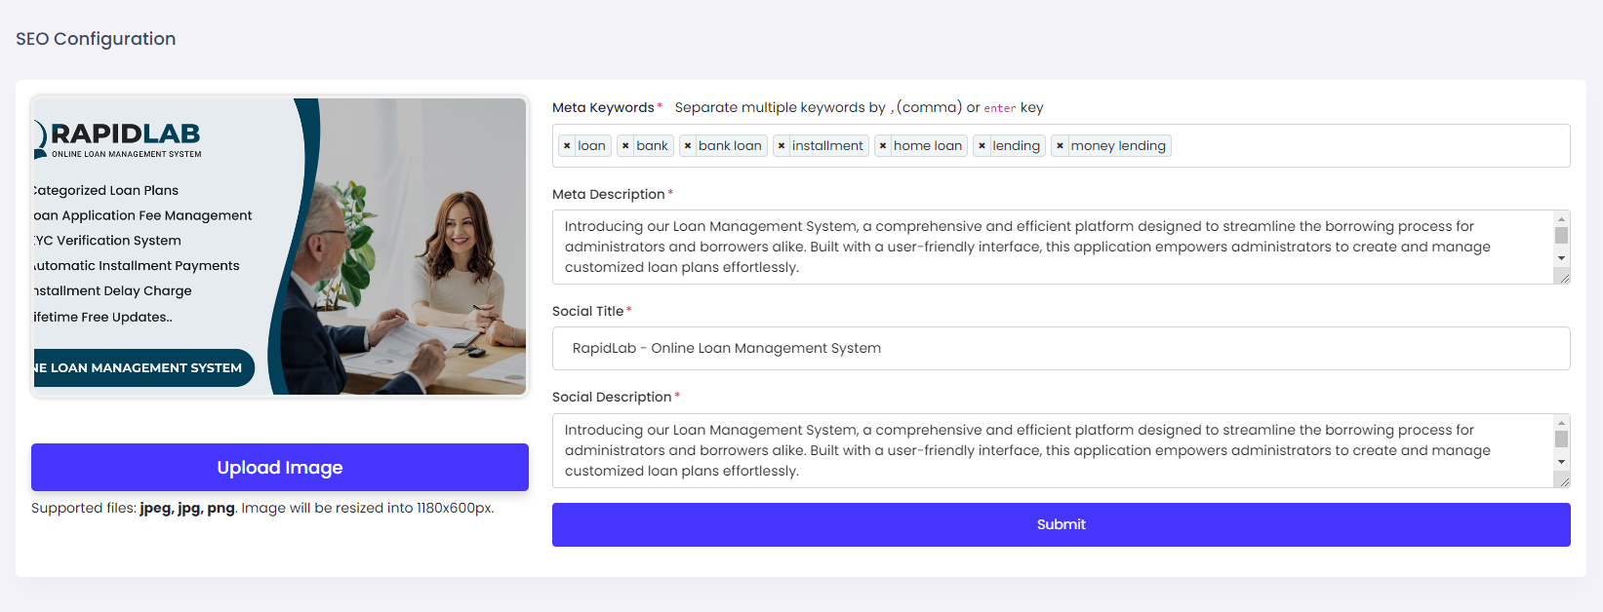The height and width of the screenshot is (612, 1603).
Task: Delete the 'bank loan' keyword tag
Action: [x=688, y=146]
